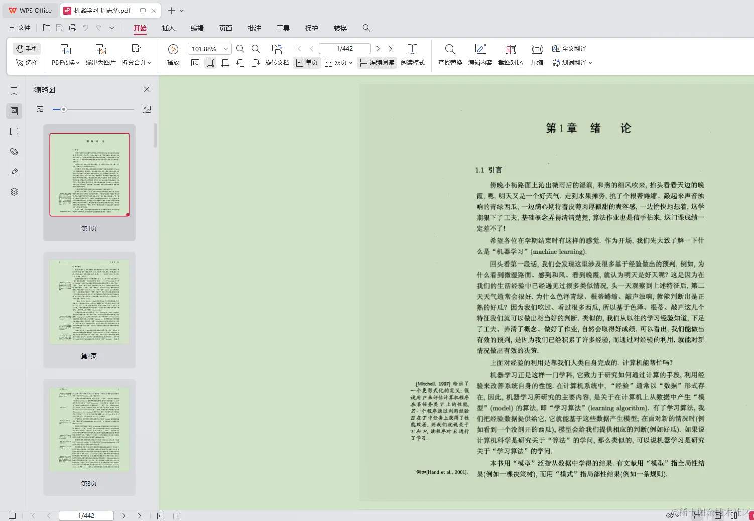Screen dimensions: 754x521
Task: Click the thumbnail panel scrollbar
Action: click(155, 136)
